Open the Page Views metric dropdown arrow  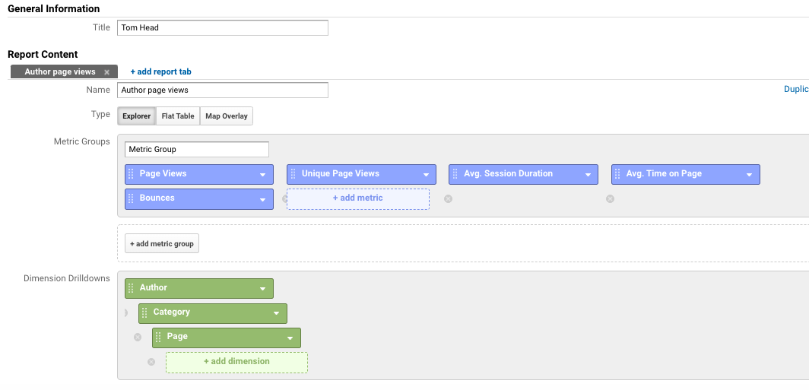coord(263,175)
